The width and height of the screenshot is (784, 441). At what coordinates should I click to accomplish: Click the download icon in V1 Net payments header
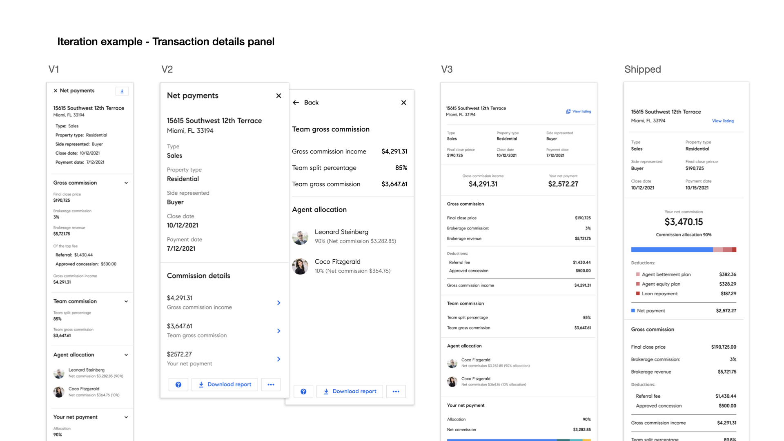click(x=122, y=91)
